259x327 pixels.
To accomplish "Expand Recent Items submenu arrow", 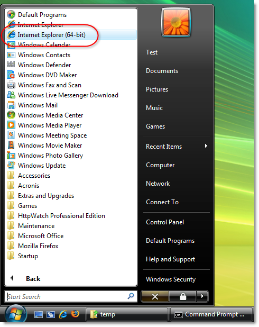I will tap(206, 146).
